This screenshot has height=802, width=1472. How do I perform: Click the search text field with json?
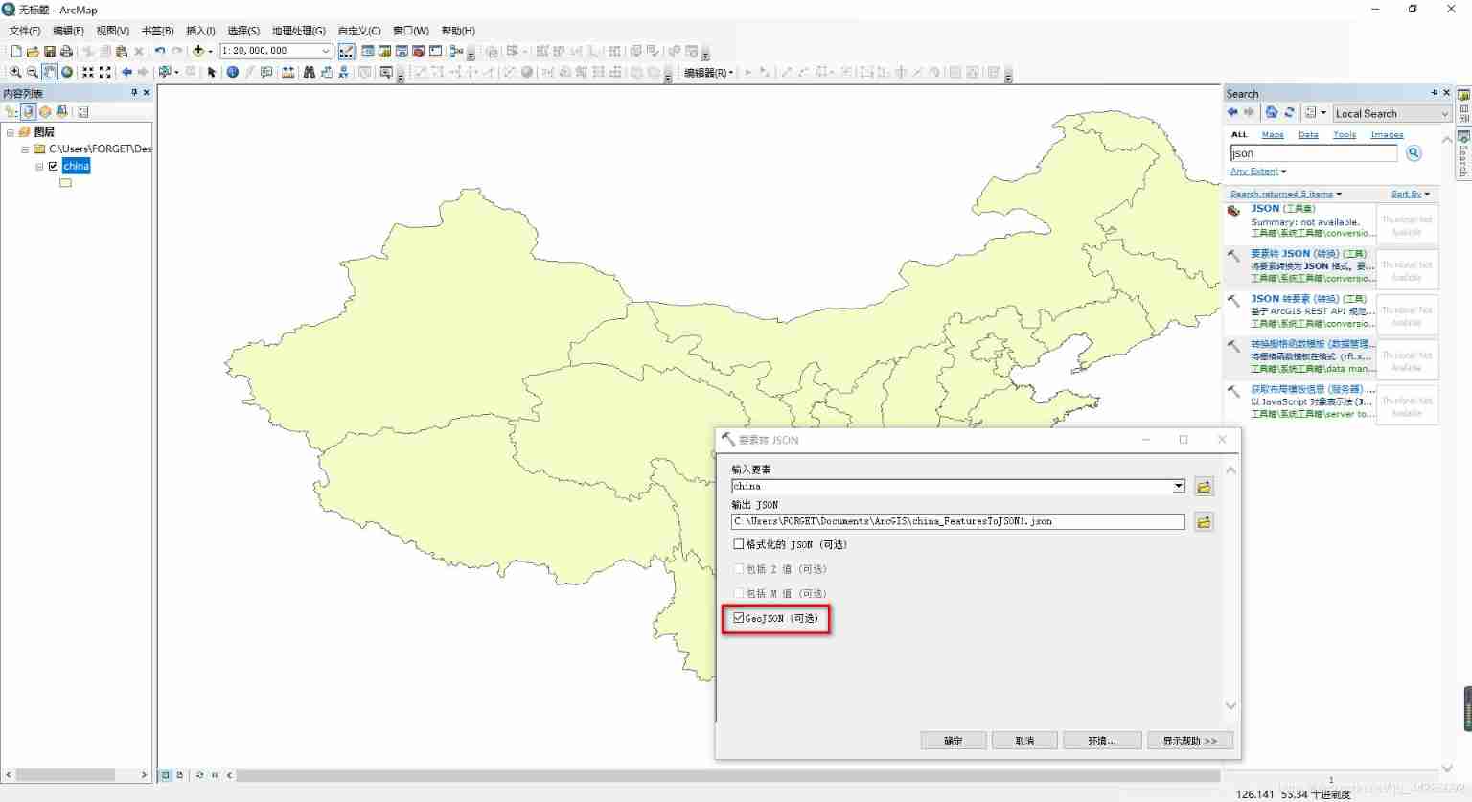point(1313,153)
